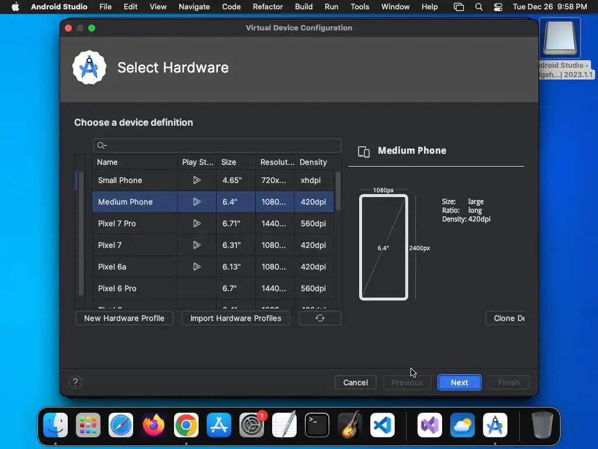Select the Android Studio disk image on desktop
Viewport: 598px width, 449px height.
coord(560,38)
